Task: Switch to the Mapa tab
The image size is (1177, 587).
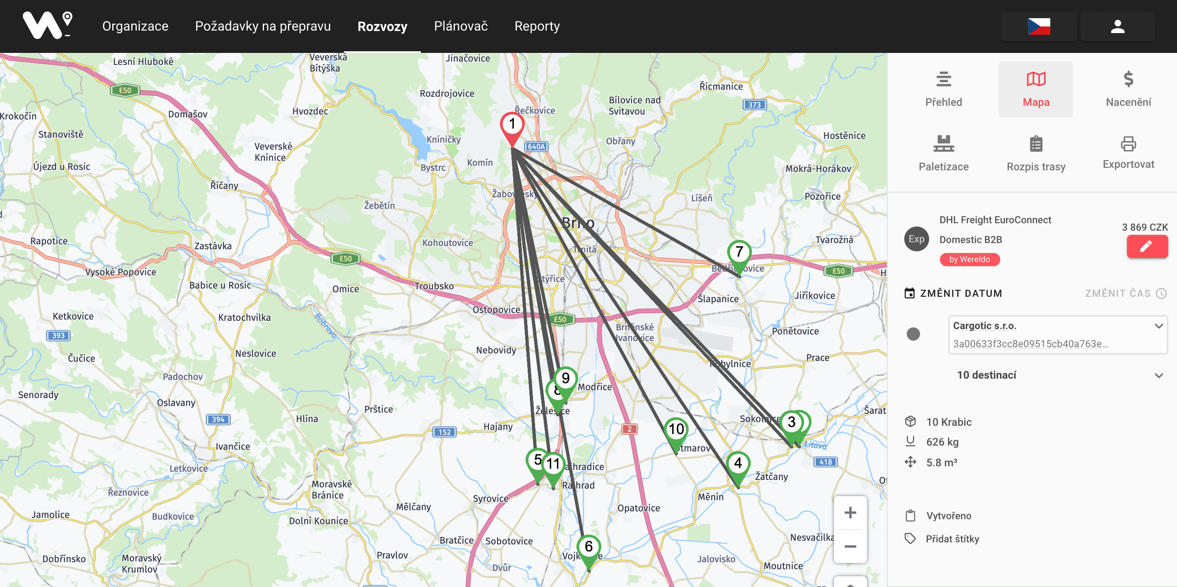Action: tap(1036, 89)
